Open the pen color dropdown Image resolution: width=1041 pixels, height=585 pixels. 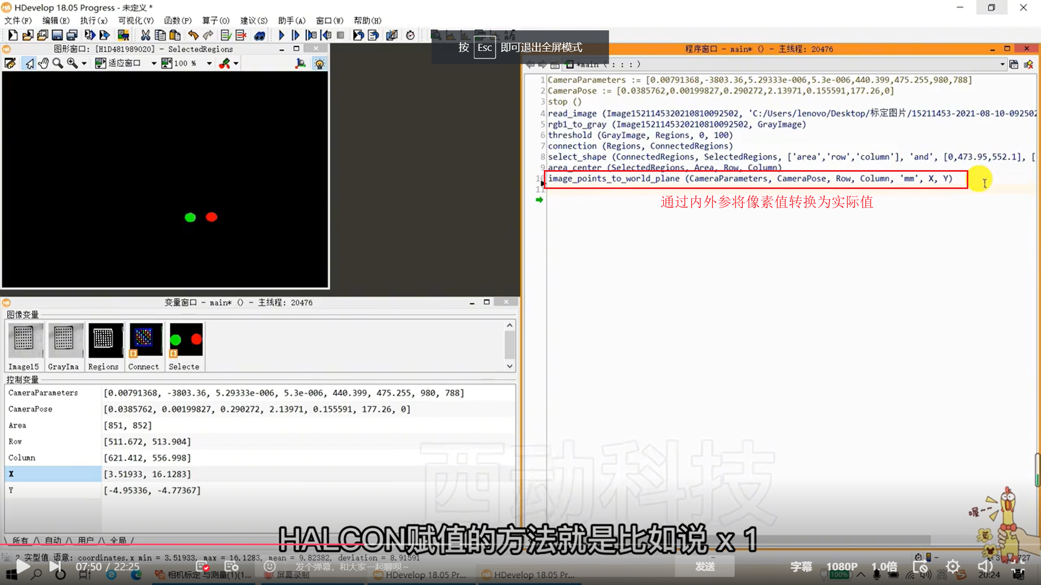pyautogui.click(x=236, y=63)
